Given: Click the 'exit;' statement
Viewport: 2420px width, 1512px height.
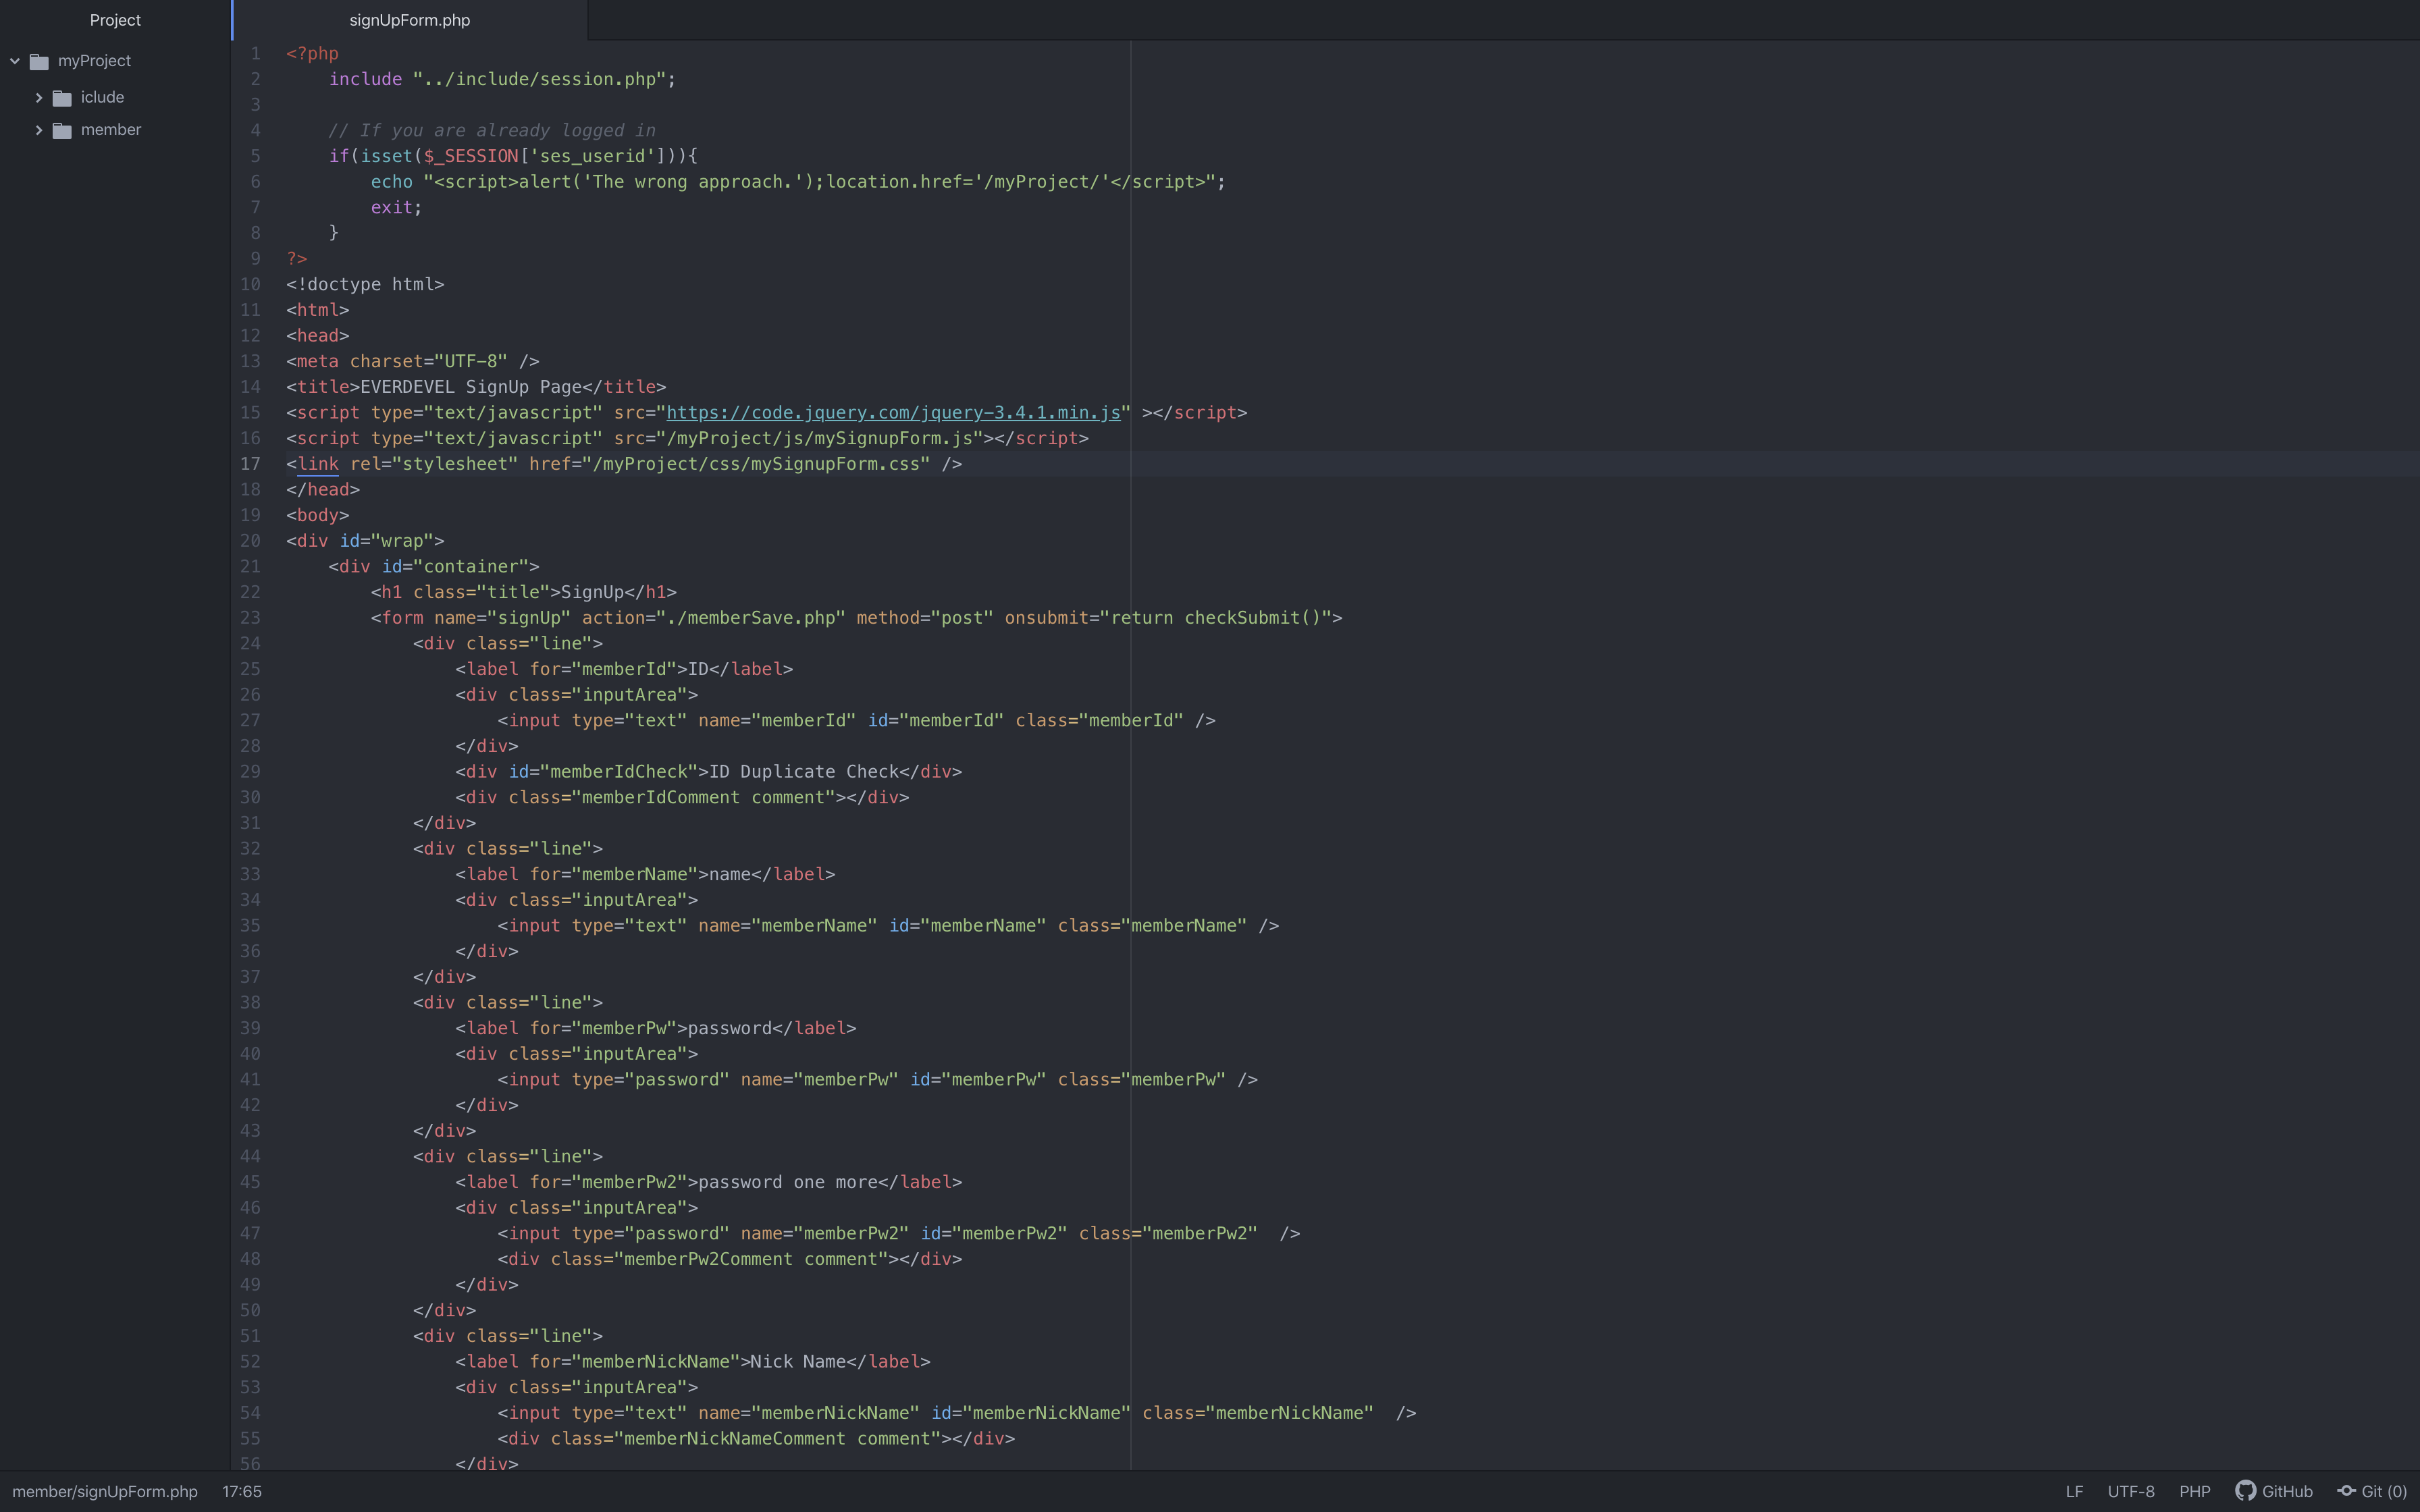Looking at the screenshot, I should tap(396, 208).
